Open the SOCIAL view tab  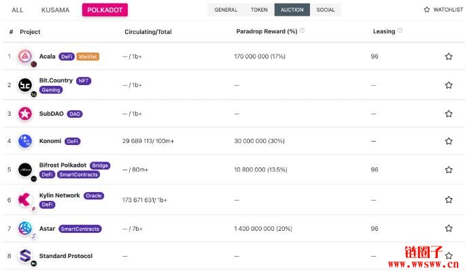pyautogui.click(x=326, y=10)
